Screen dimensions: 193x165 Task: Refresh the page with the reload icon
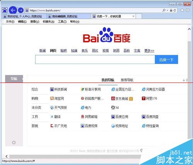click(x=175, y=10)
